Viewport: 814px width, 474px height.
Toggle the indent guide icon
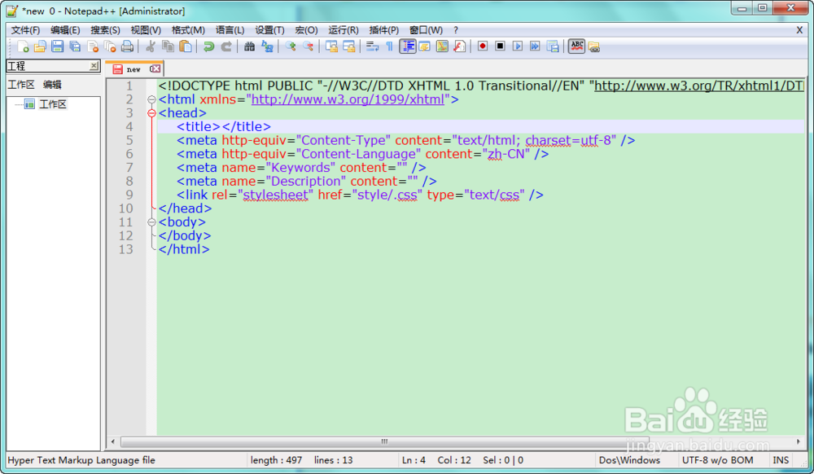click(408, 46)
